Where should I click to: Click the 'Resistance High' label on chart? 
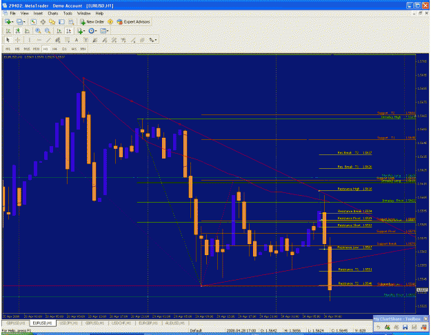tap(348, 189)
